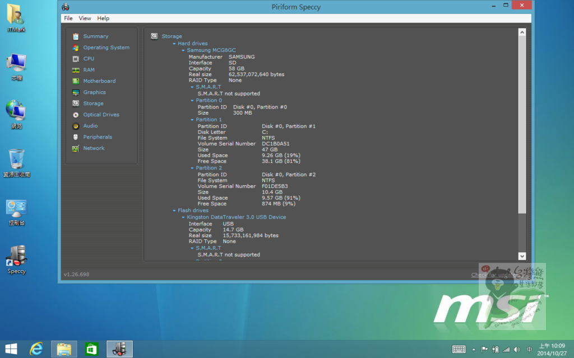Select the Audio speaker icon
The height and width of the screenshot is (358, 574).
pos(76,126)
